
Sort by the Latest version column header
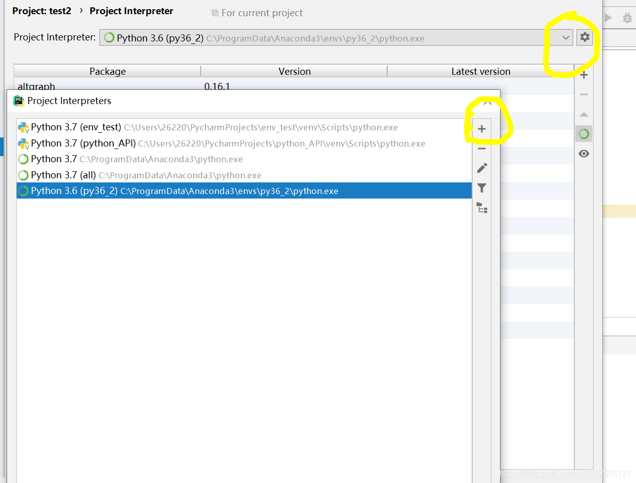click(481, 71)
